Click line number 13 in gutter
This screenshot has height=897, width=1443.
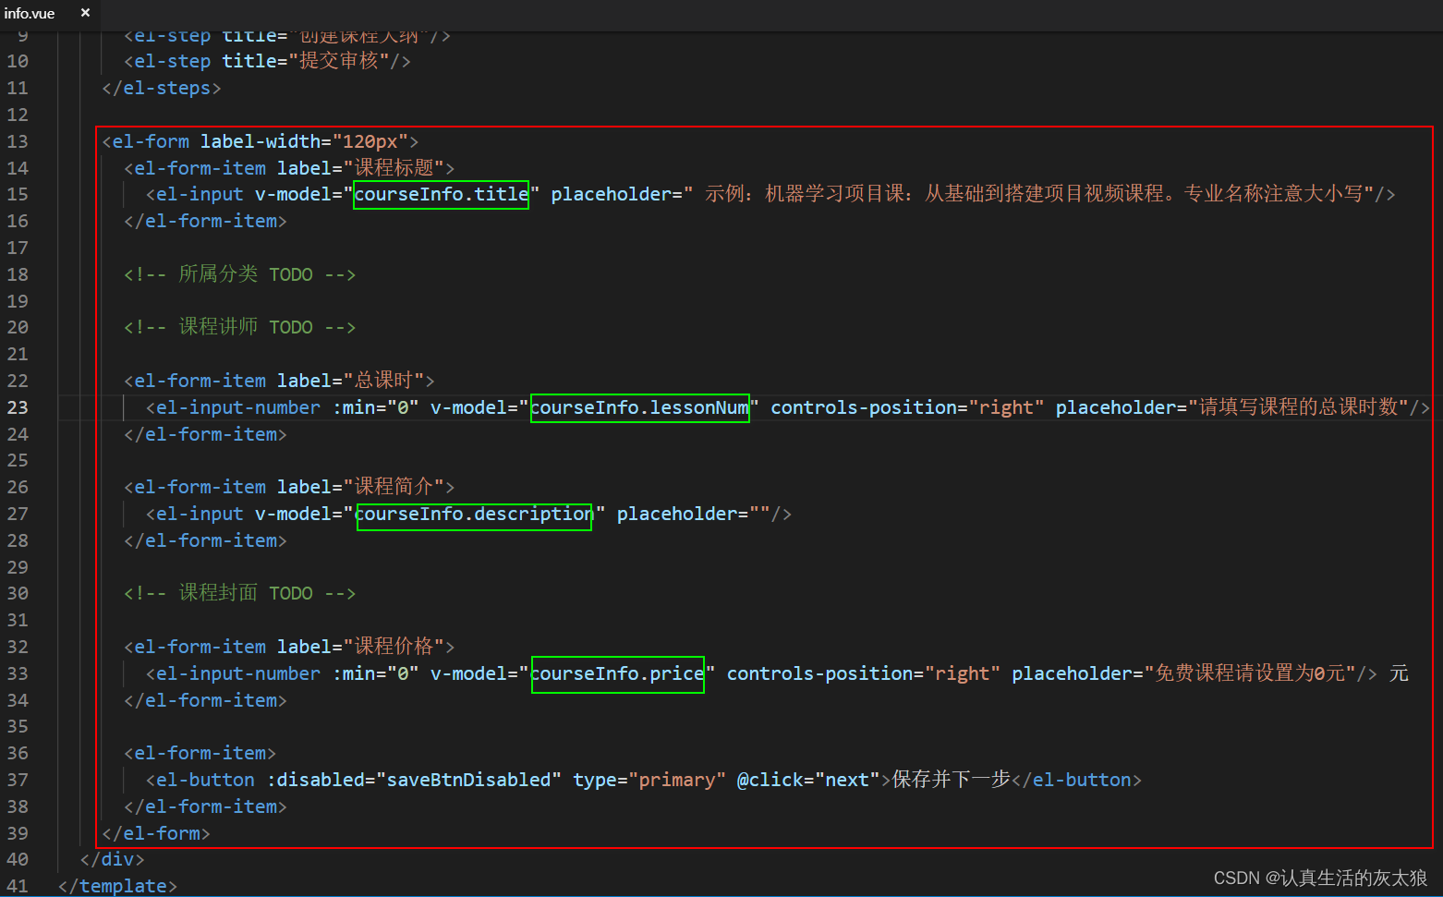[x=18, y=141]
